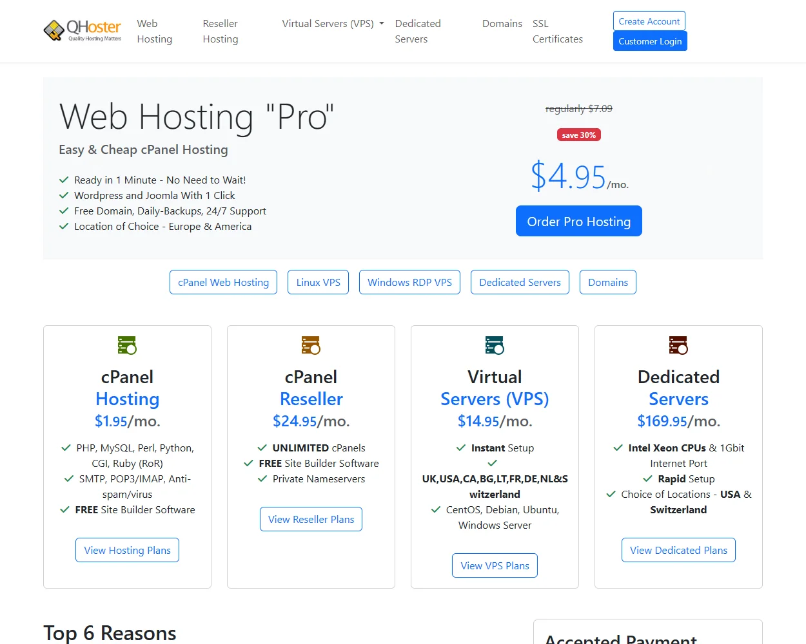Open Customer Login
Image resolution: width=806 pixels, height=644 pixels.
[x=650, y=41]
